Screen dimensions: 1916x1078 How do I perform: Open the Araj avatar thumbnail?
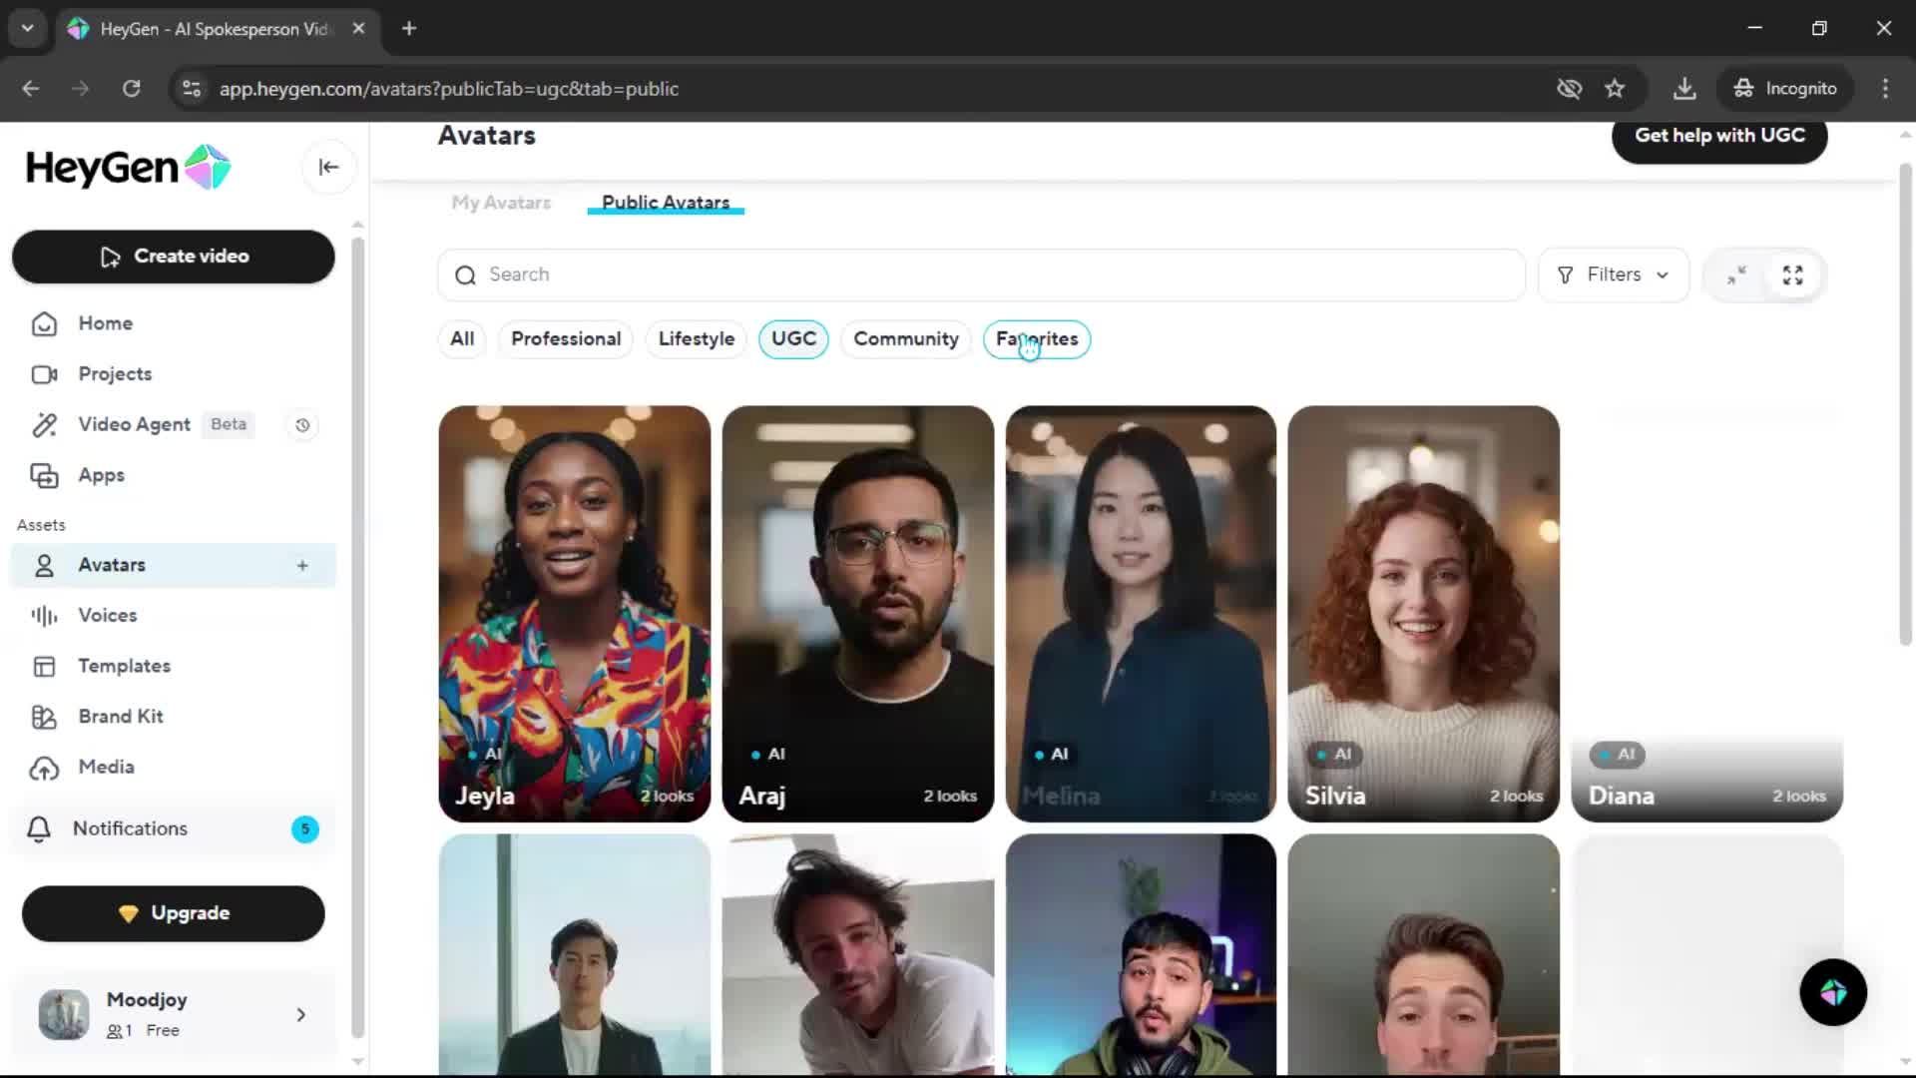point(857,613)
